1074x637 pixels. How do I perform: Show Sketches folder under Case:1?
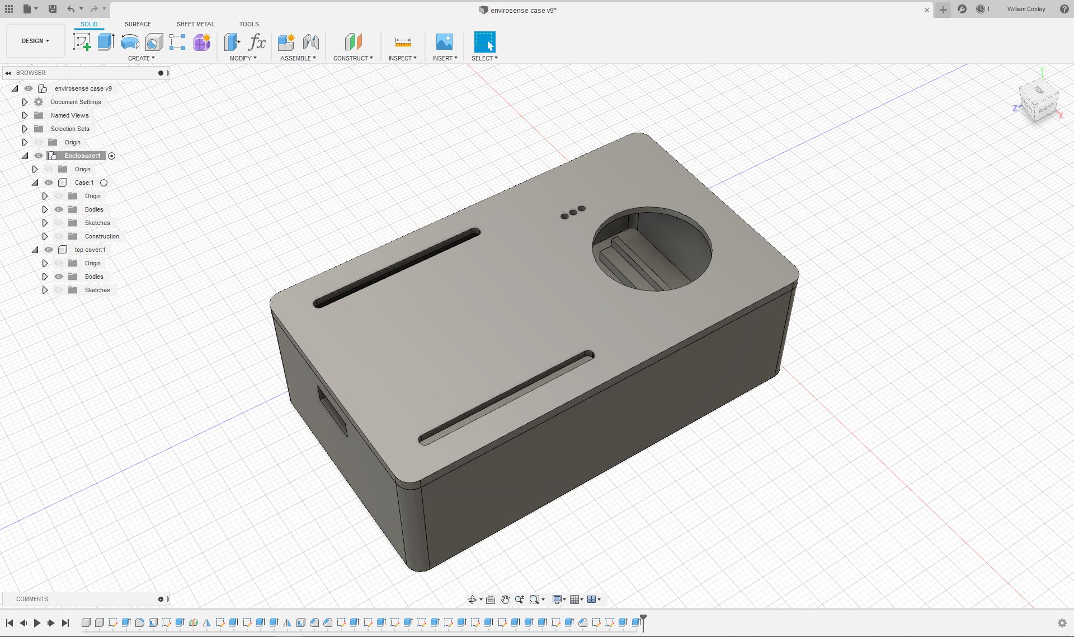pyautogui.click(x=59, y=223)
